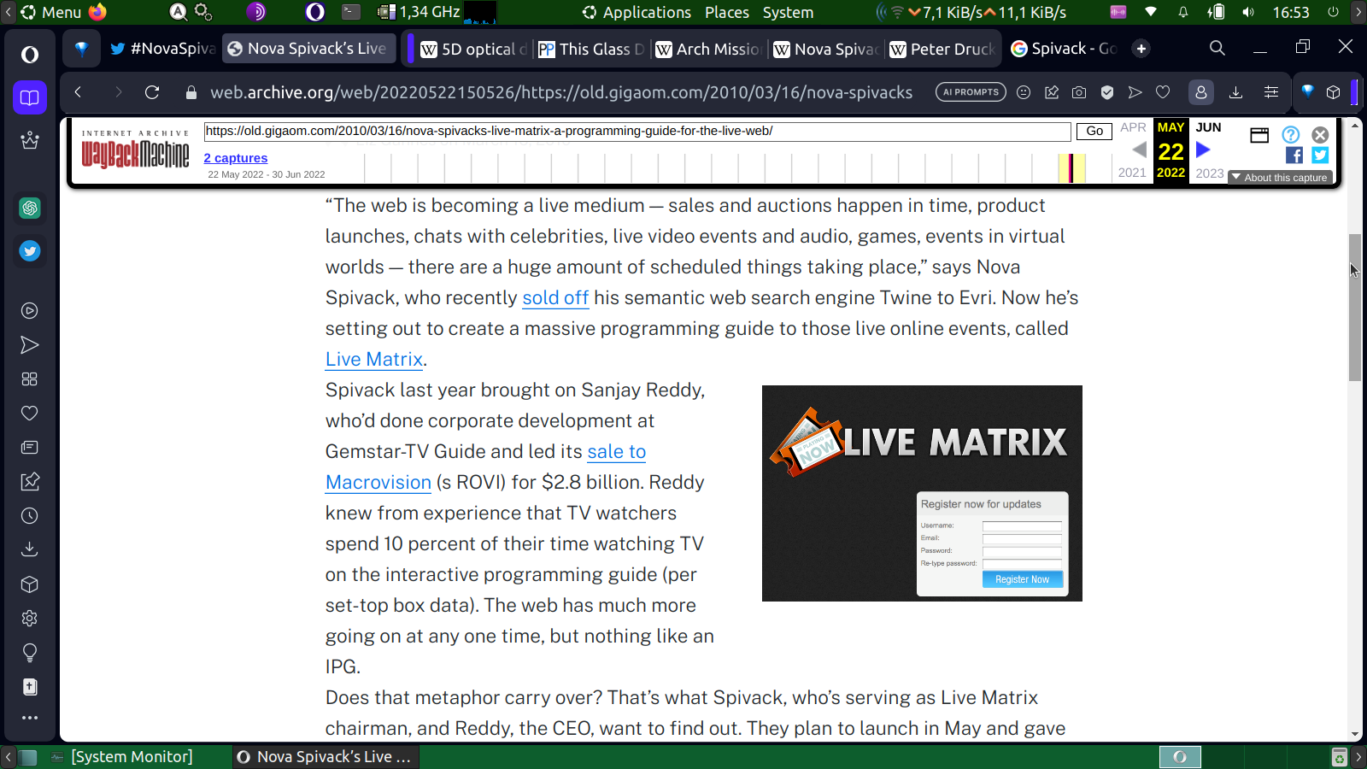Viewport: 1367px width, 769px height.
Task: Open the History clock icon in sidebar
Action: click(30, 516)
